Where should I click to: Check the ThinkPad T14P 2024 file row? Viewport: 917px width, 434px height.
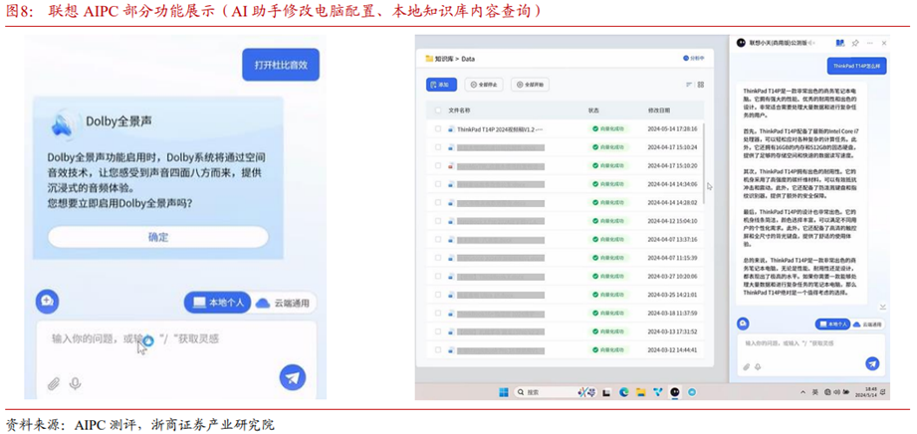438,129
